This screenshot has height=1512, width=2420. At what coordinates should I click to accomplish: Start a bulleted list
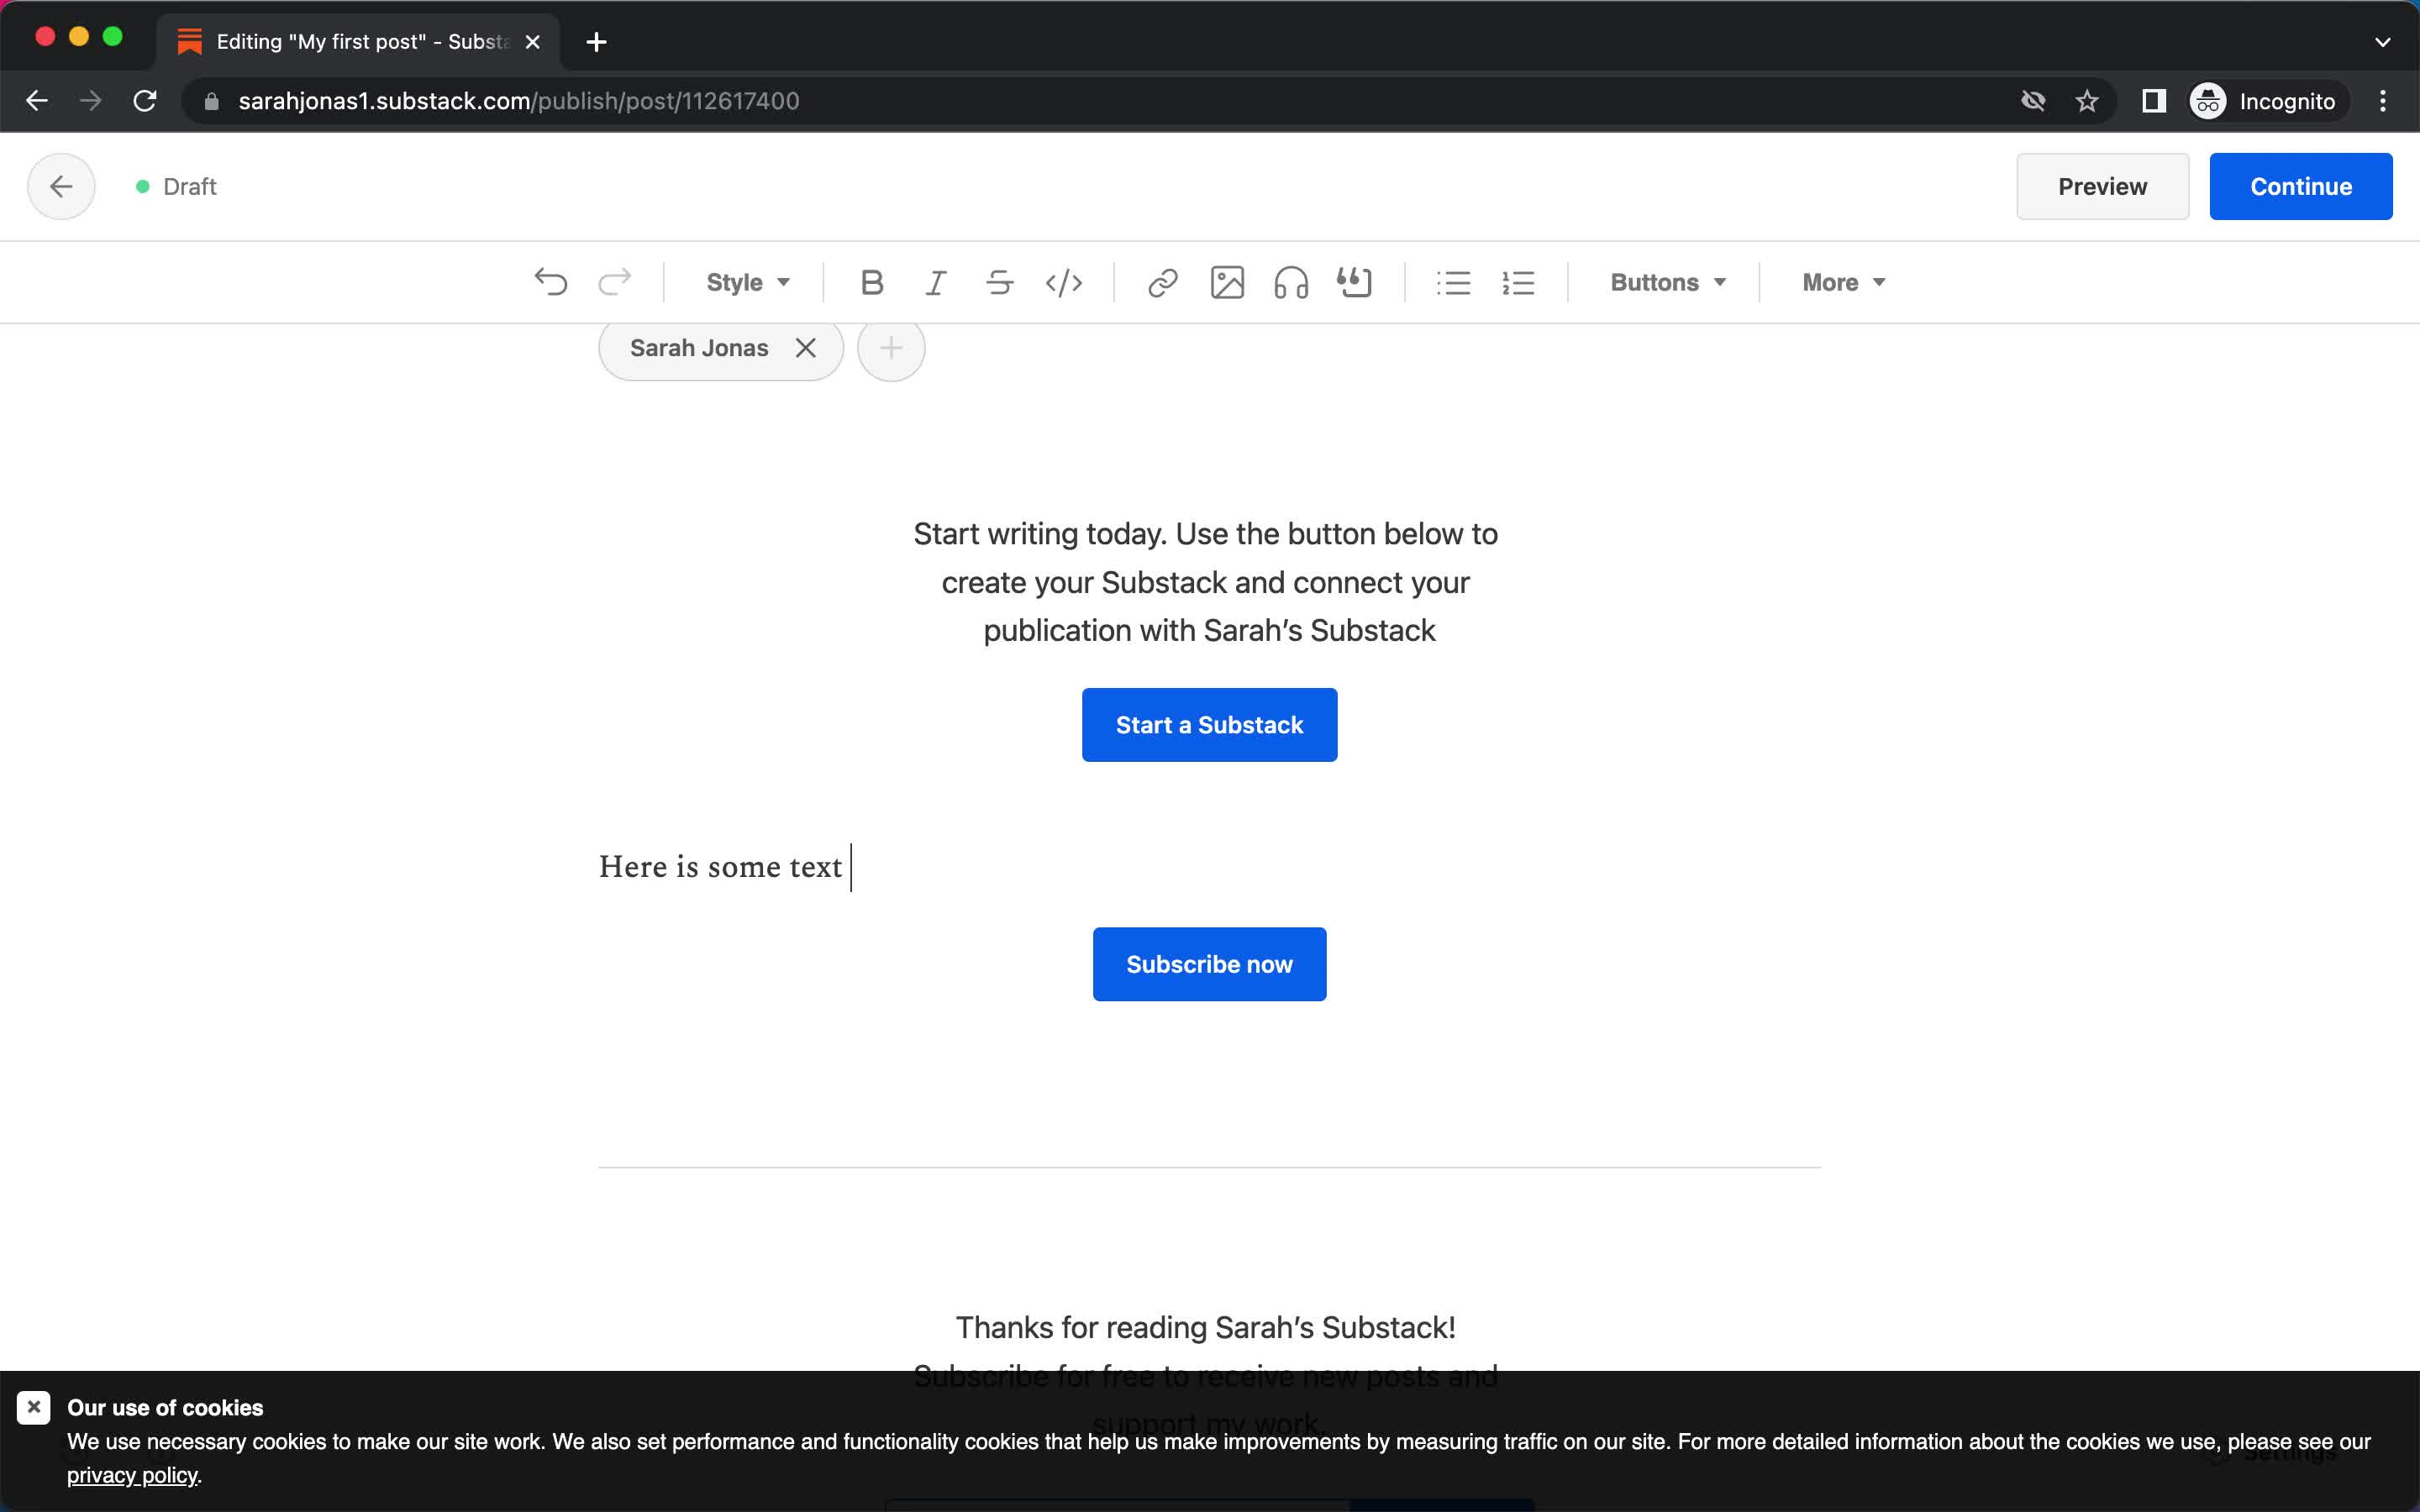click(1453, 283)
